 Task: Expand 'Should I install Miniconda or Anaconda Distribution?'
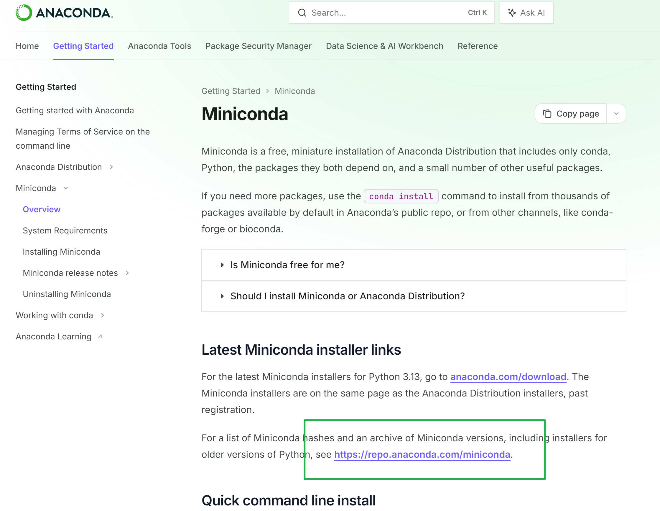(413, 296)
